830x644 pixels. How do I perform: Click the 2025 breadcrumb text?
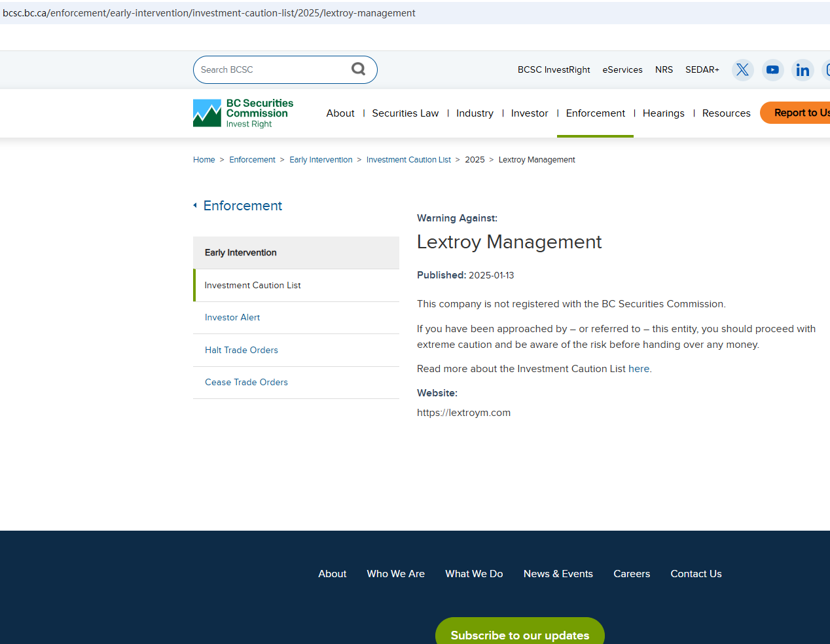pyautogui.click(x=475, y=160)
